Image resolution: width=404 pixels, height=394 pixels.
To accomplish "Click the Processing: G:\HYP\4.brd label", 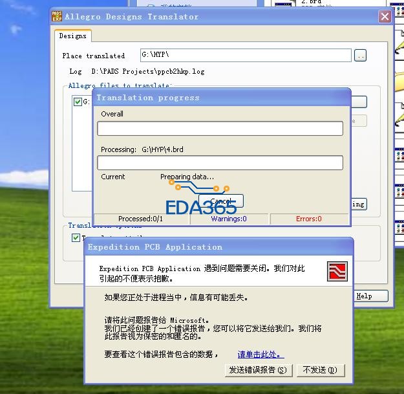I will pos(142,149).
